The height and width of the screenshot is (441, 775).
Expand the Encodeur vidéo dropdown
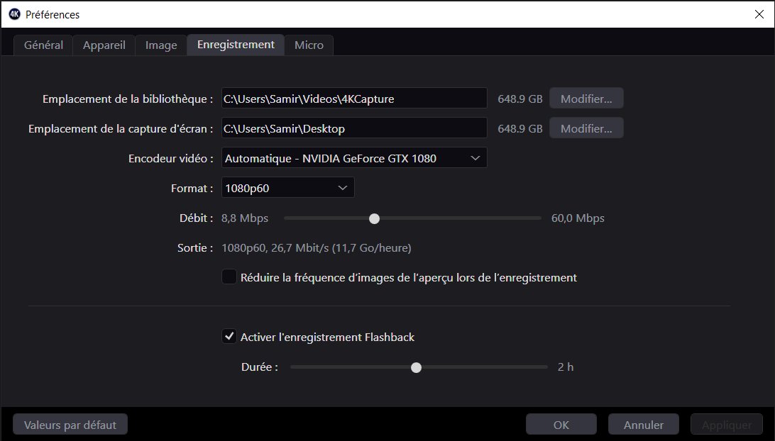pyautogui.click(x=354, y=158)
